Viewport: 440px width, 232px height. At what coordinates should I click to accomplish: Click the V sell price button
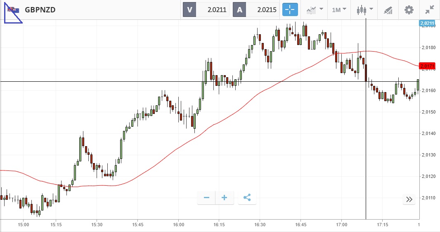(206, 9)
